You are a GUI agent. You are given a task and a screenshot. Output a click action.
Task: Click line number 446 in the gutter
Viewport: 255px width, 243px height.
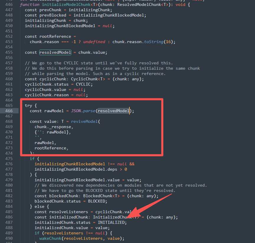(x=8, y=5)
